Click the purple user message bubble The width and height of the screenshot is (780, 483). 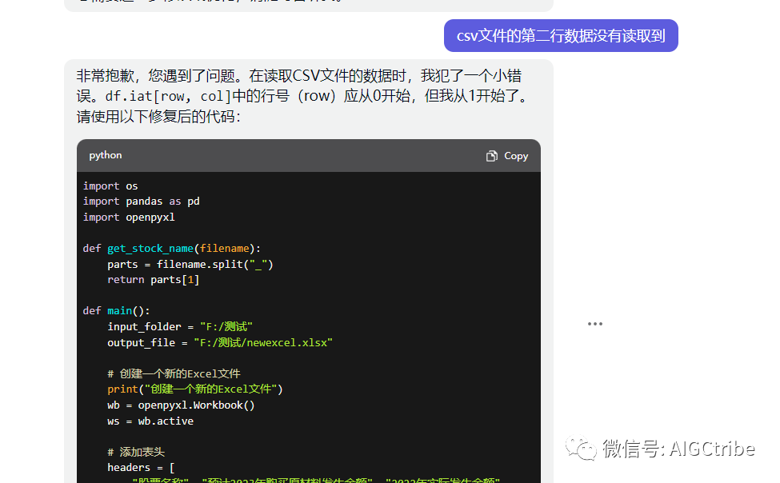[x=561, y=36]
